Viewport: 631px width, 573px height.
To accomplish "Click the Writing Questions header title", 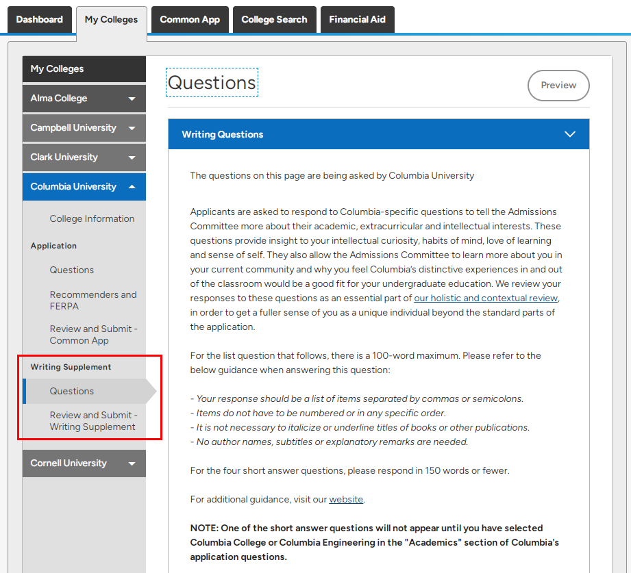I will tap(223, 134).
